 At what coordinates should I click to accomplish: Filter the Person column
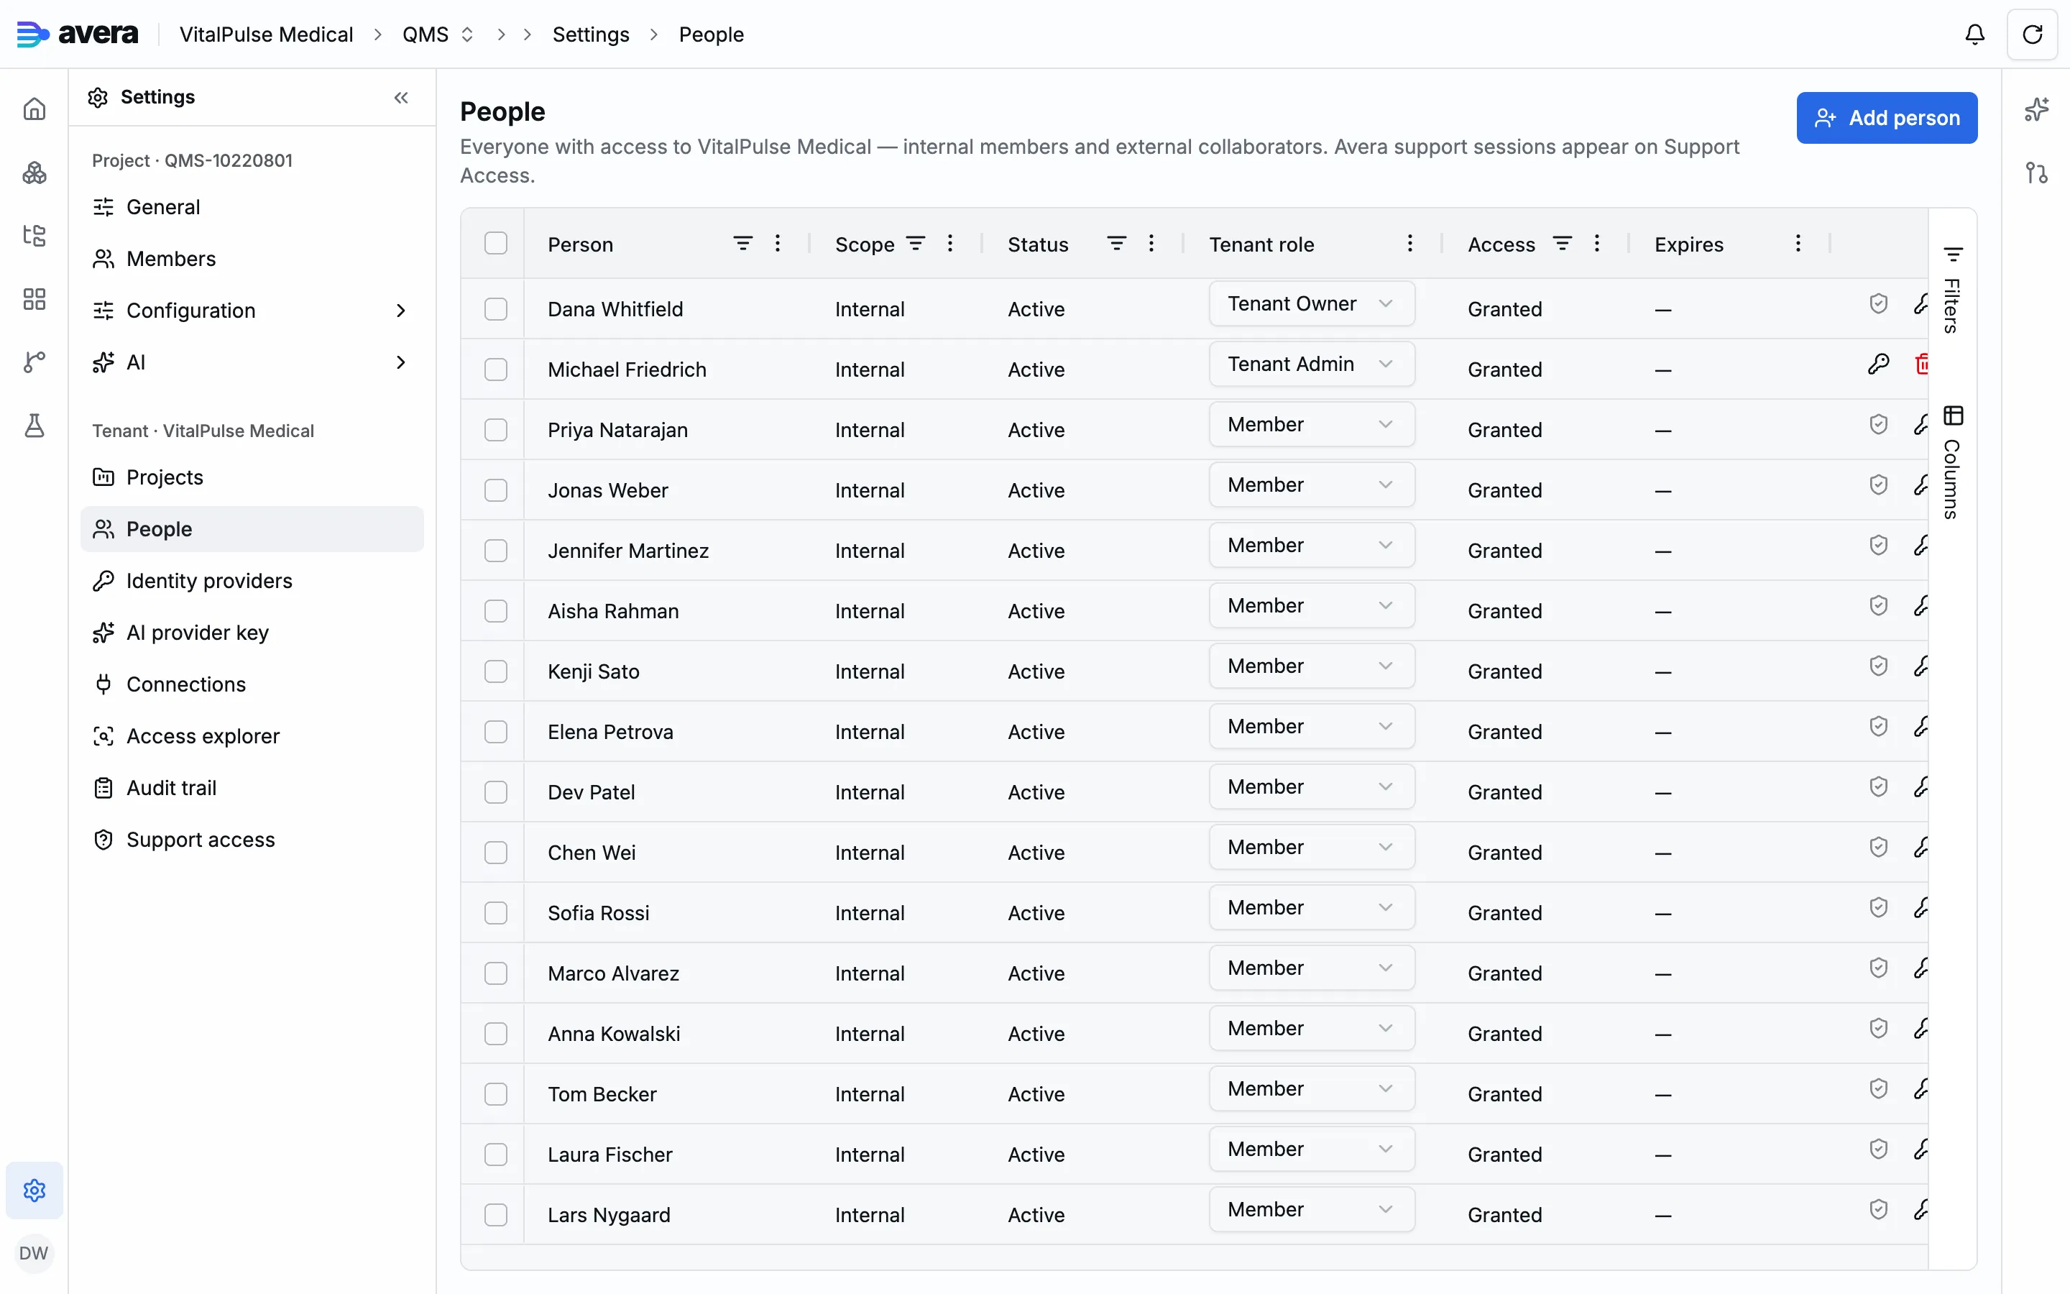coord(742,244)
